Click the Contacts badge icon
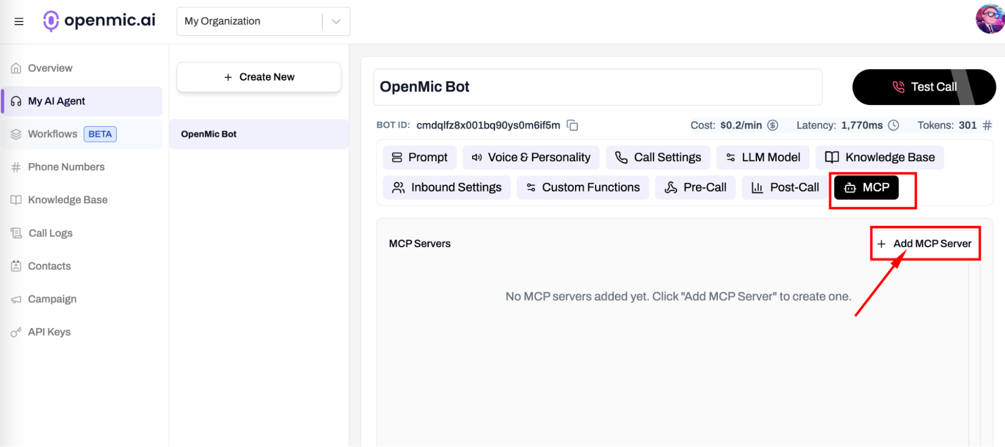The width and height of the screenshot is (1005, 447). [x=16, y=266]
